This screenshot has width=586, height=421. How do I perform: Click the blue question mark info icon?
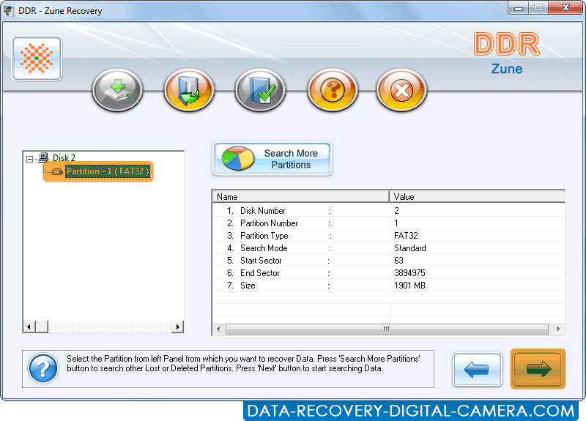(x=43, y=369)
